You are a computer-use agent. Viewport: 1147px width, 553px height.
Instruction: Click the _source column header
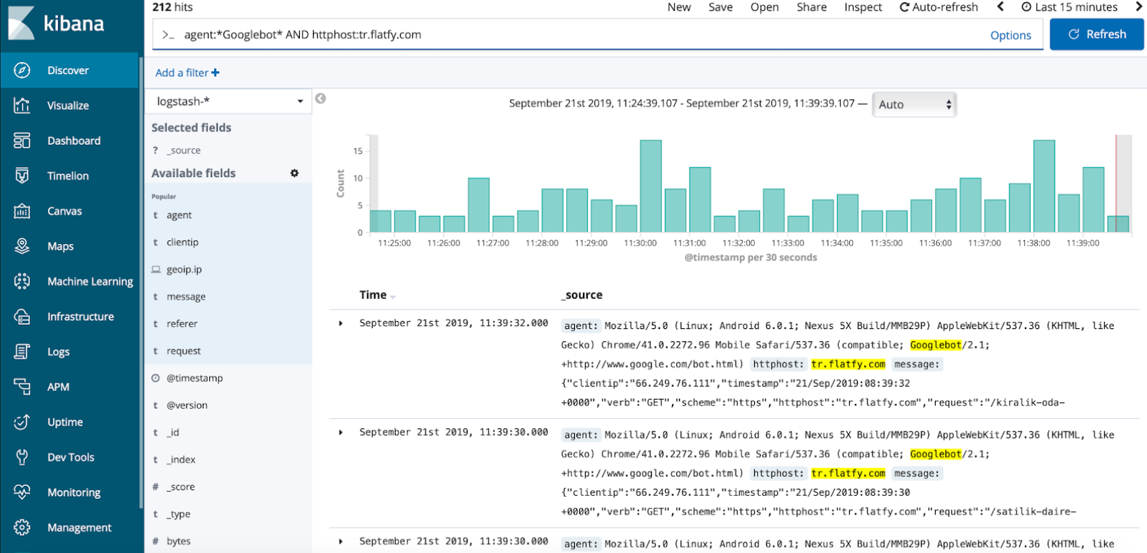coord(581,295)
